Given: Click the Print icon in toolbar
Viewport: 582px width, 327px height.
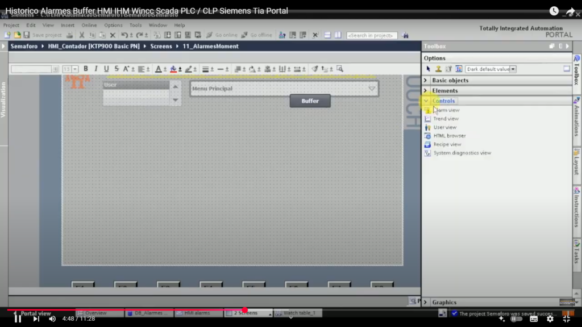Looking at the screenshot, I should (69, 35).
